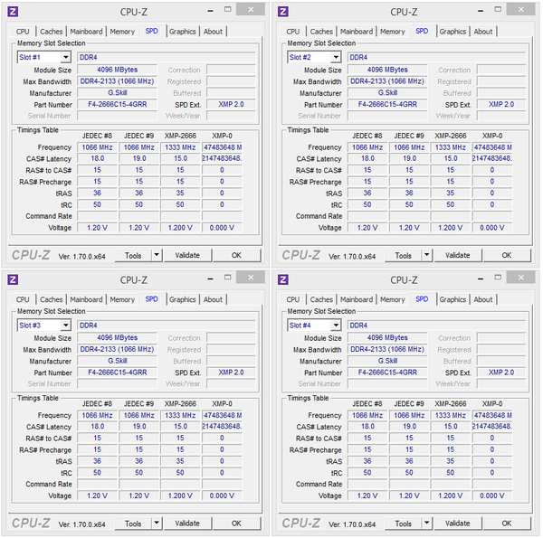Click Tools button in Slot #1 window
Image resolution: width=543 pixels, height=538 pixels.
point(133,255)
